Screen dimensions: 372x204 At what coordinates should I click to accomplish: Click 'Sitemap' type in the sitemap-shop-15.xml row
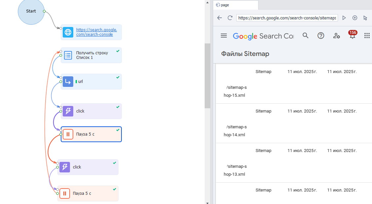click(263, 72)
